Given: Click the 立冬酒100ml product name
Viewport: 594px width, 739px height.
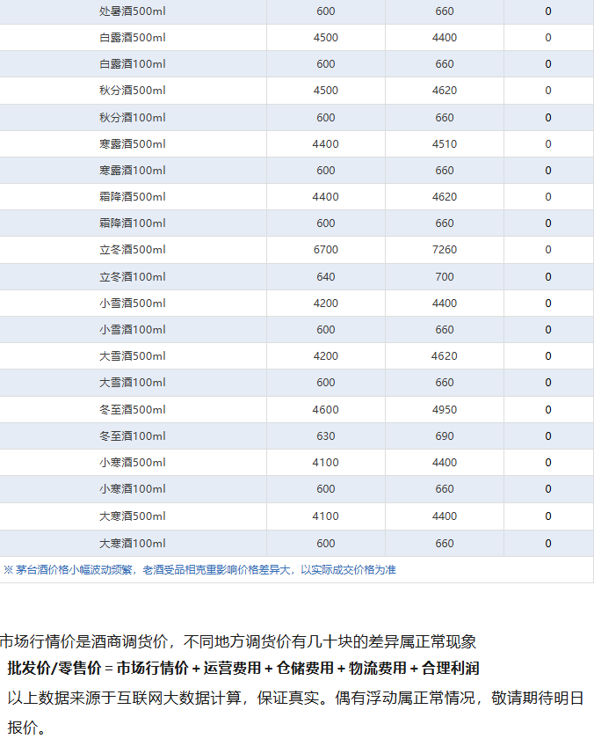Looking at the screenshot, I should pyautogui.click(x=133, y=276).
